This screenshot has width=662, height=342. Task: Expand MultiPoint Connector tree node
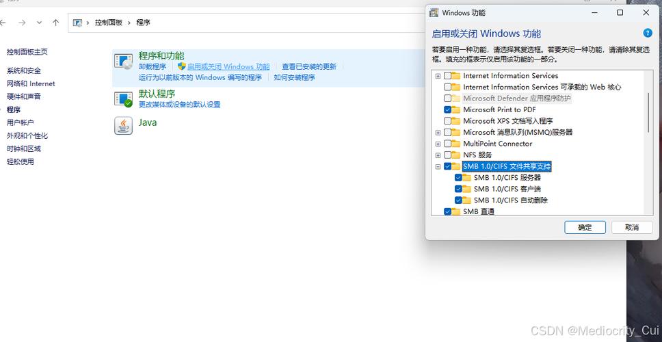438,144
